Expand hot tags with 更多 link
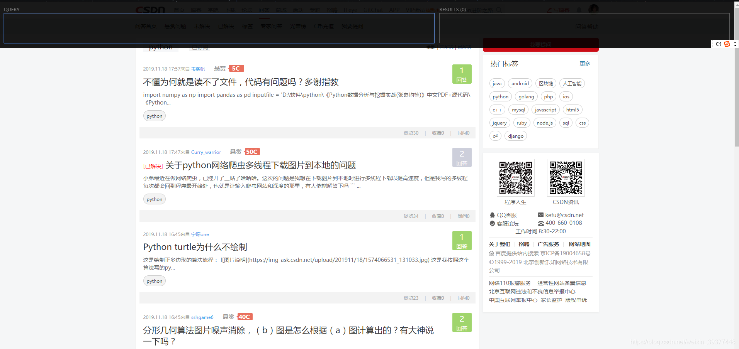This screenshot has height=349, width=739. [x=584, y=64]
